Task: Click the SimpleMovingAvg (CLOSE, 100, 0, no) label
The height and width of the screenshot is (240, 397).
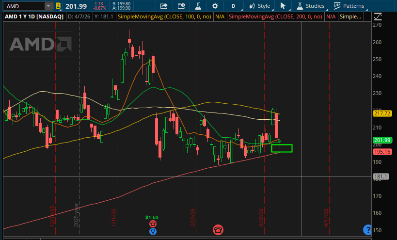Action: [x=164, y=16]
